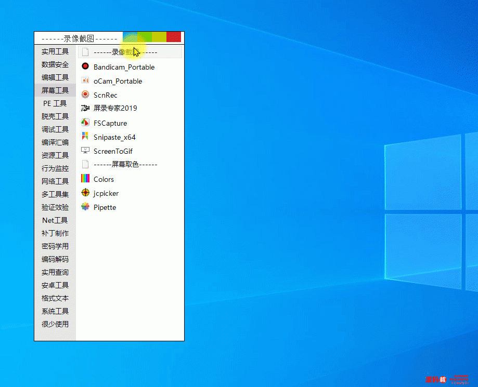Launch FSCapture via its icon
This screenshot has width=478, height=387.
click(85, 123)
